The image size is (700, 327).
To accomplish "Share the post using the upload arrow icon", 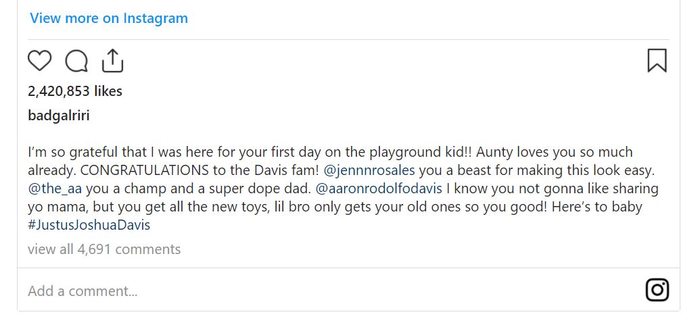I will click(113, 61).
